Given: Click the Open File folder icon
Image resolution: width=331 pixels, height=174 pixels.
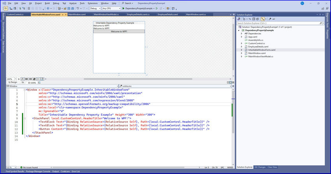Looking at the screenshot, I should tap(65, 9).
